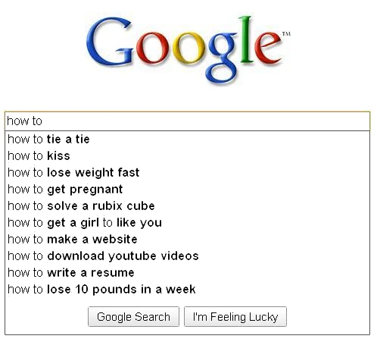
Task: Select "how to get pregnant" autocomplete entry
Action: click(x=187, y=190)
